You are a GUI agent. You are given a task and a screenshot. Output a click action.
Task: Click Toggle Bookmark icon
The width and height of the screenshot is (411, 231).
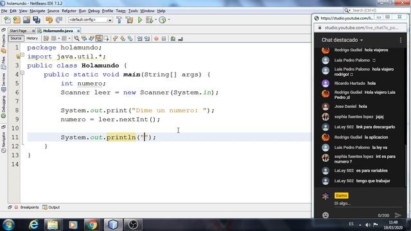130,38
